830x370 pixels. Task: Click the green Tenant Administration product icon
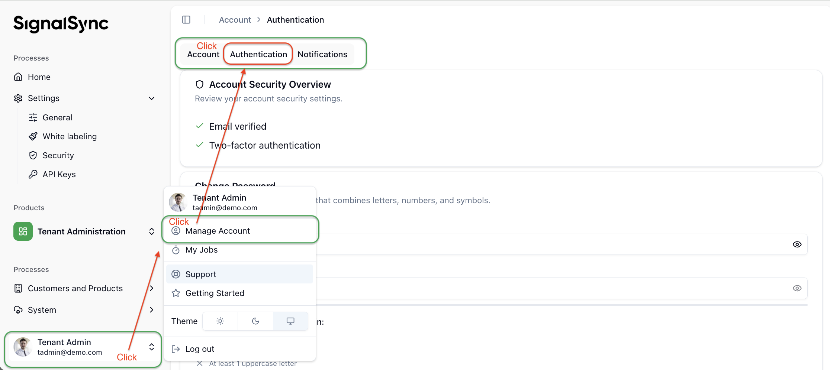[x=23, y=231]
